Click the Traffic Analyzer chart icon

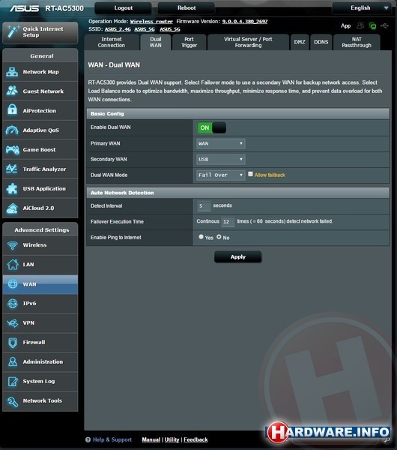pyautogui.click(x=12, y=169)
